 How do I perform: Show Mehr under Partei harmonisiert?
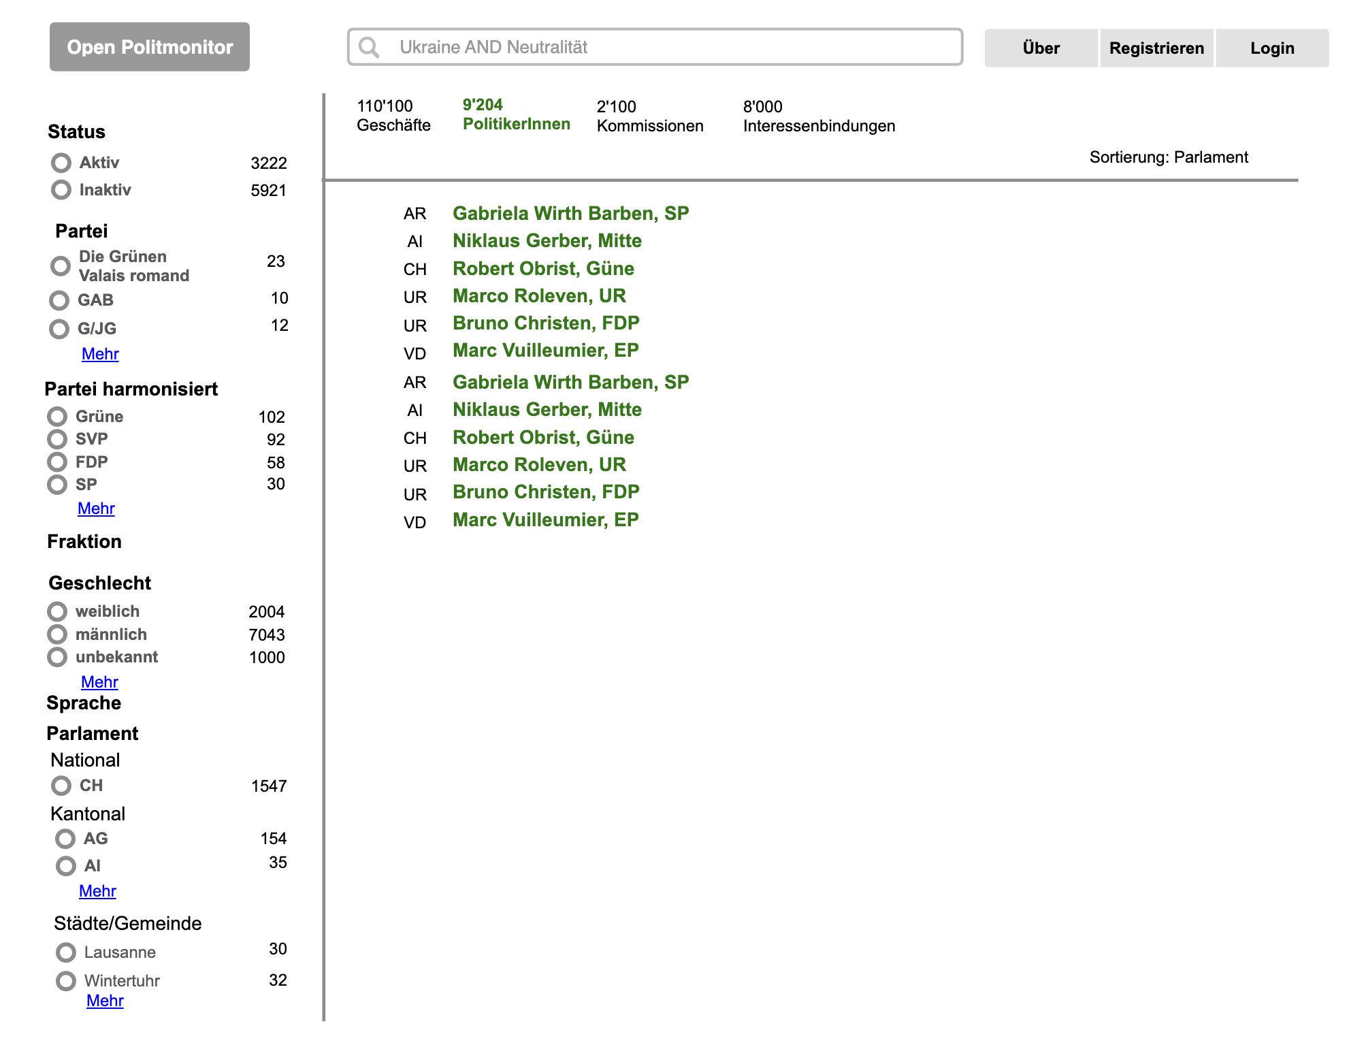click(x=96, y=509)
